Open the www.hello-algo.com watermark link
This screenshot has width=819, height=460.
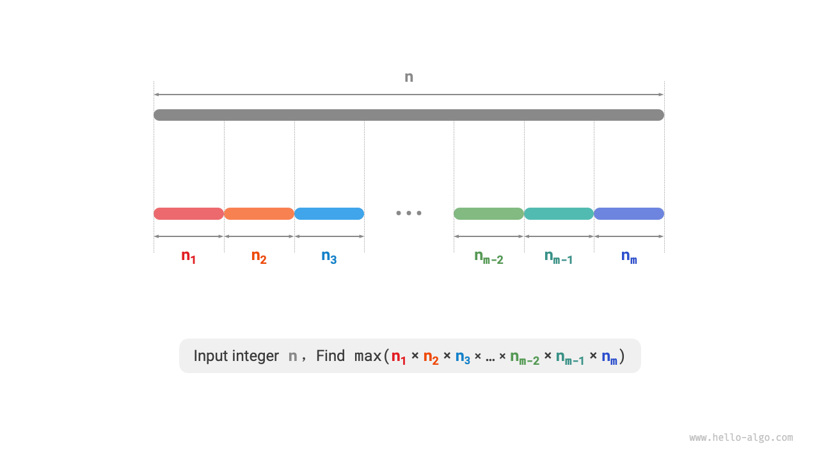click(x=741, y=438)
